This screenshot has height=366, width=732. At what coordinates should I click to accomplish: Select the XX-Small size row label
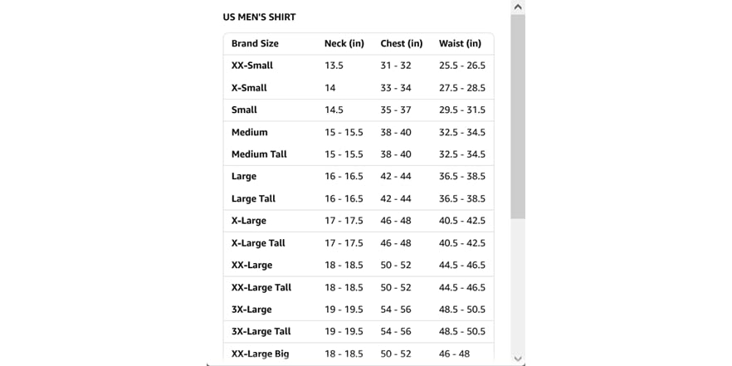pyautogui.click(x=252, y=66)
